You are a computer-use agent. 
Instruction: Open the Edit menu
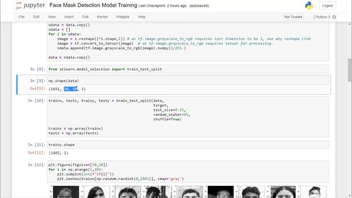[x=36, y=17]
